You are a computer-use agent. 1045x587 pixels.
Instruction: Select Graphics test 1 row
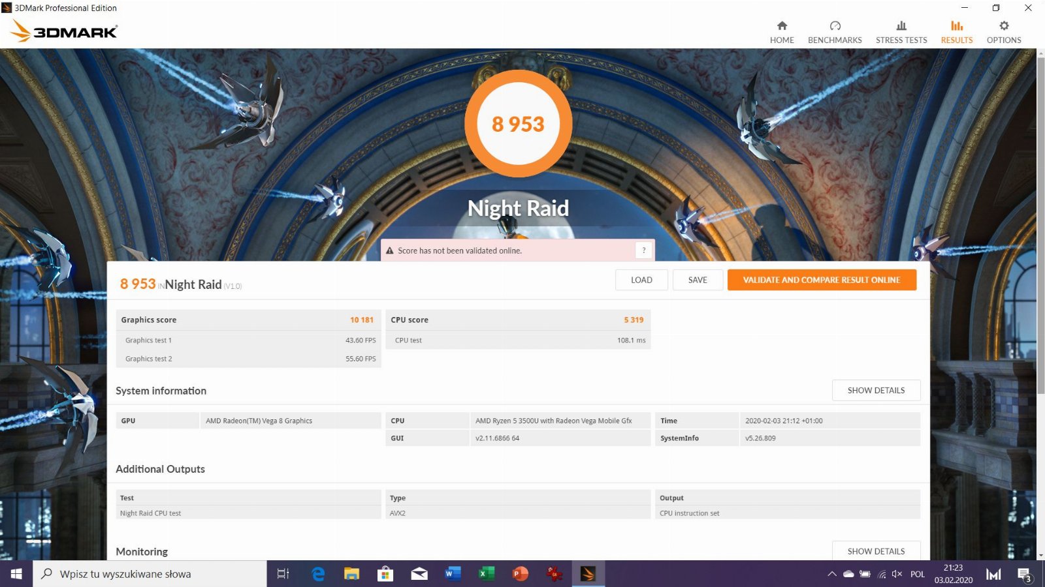[249, 340]
